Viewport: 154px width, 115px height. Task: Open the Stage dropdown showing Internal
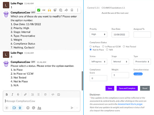[x=120, y=62]
